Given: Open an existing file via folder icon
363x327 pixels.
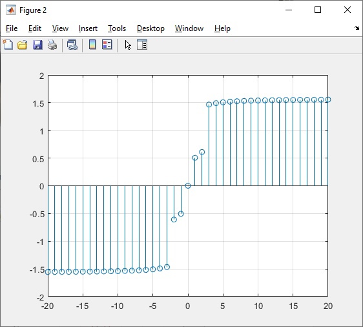Looking at the screenshot, I should 23,45.
